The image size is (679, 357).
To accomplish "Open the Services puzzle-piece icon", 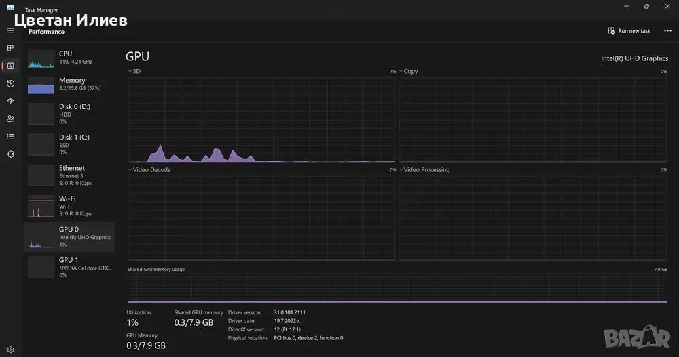I will pos(10,154).
